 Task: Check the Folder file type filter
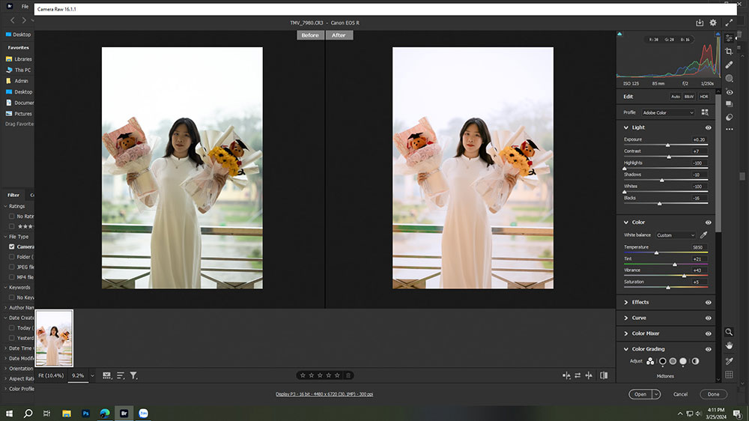point(11,257)
